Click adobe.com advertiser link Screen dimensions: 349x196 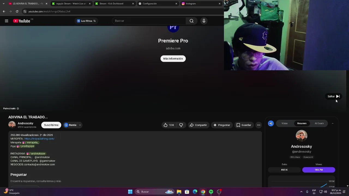tap(173, 48)
